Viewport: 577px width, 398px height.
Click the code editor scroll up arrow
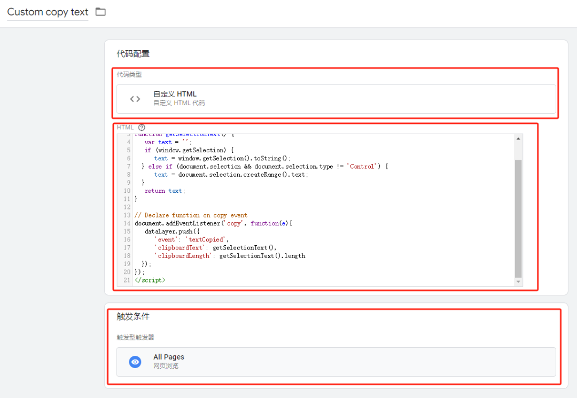pyautogui.click(x=518, y=139)
